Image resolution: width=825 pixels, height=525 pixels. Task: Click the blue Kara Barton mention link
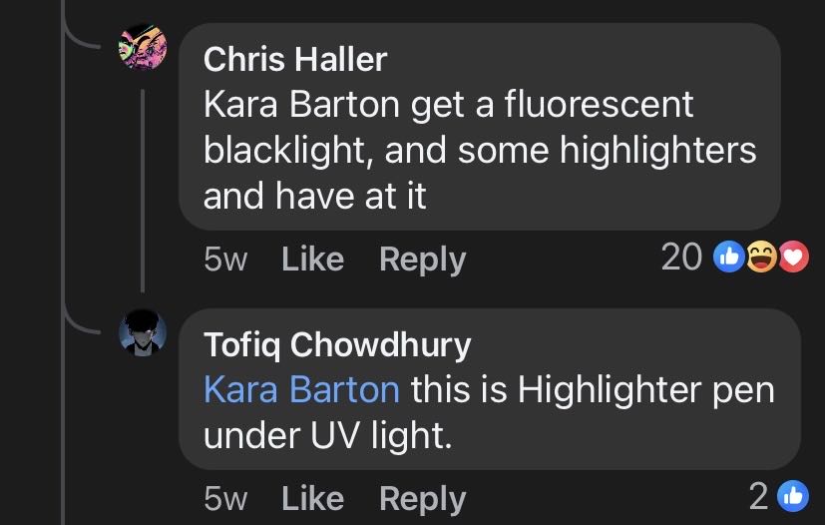[x=301, y=390]
